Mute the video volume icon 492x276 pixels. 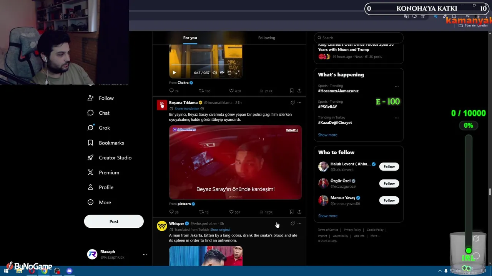pyautogui.click(x=214, y=72)
